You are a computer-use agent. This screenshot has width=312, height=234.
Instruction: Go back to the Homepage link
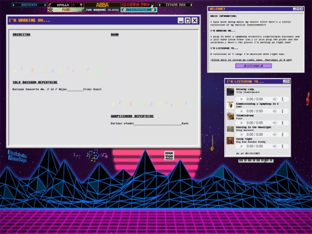click(x=17, y=156)
